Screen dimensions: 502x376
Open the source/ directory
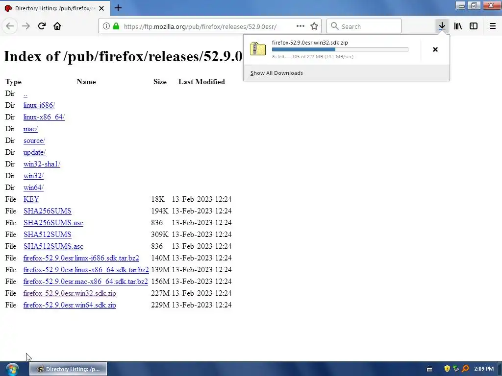pyautogui.click(x=34, y=141)
